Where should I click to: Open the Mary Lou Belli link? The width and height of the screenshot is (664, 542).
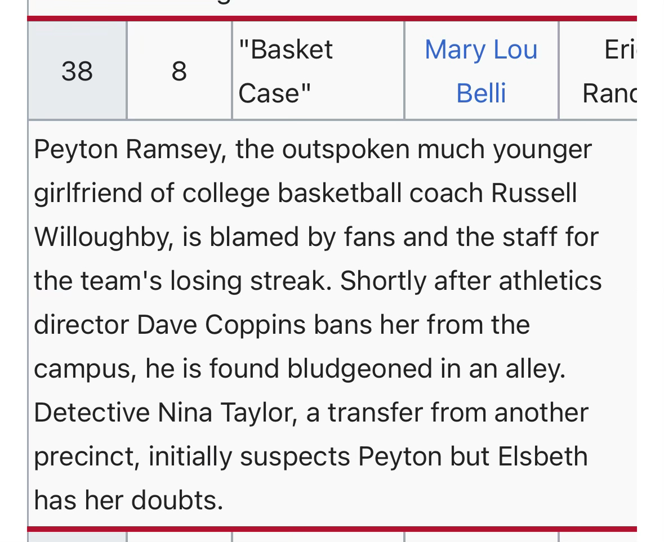(481, 71)
